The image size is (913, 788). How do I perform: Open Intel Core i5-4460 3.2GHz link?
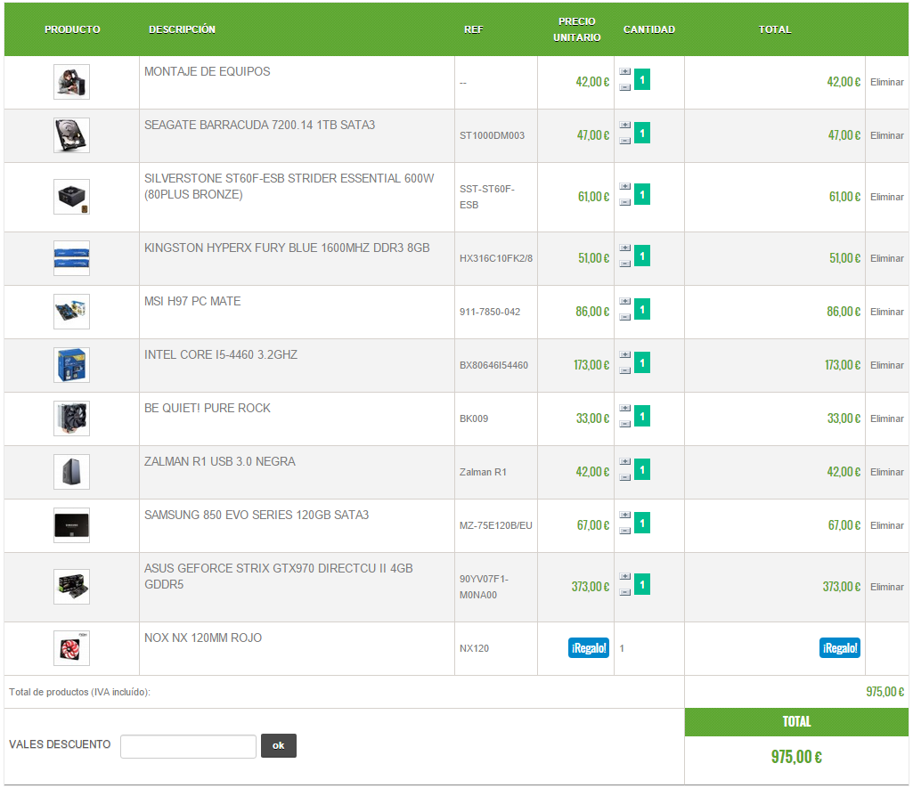click(x=221, y=355)
